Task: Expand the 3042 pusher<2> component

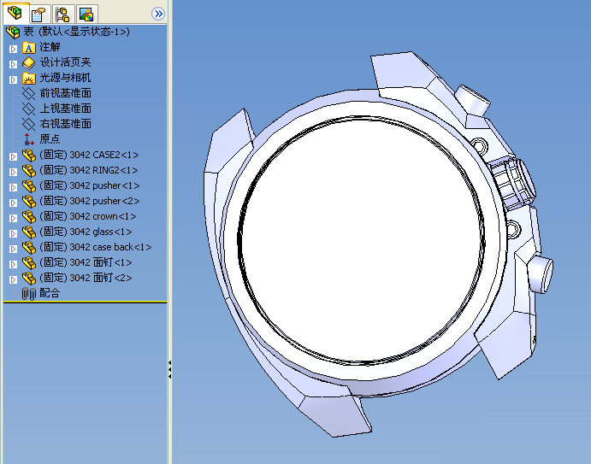Action: [13, 203]
